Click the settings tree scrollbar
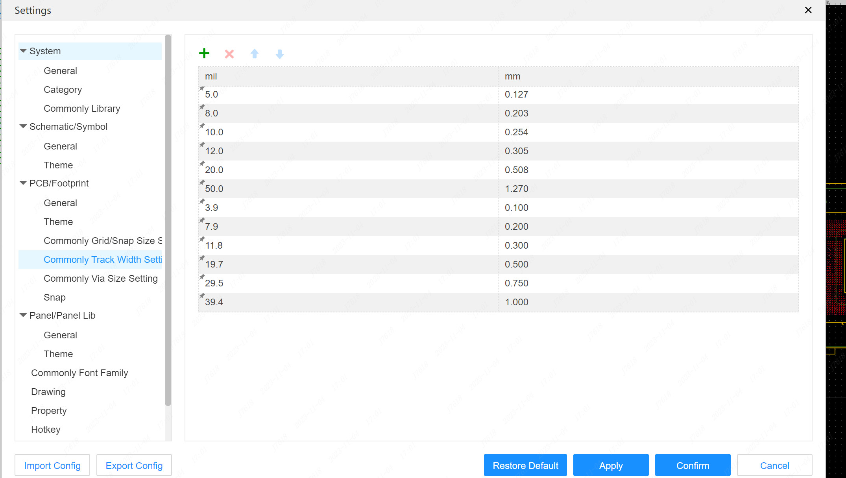The image size is (846, 478). coord(168,220)
